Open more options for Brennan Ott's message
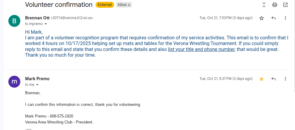The image size is (295, 130). click(x=285, y=18)
